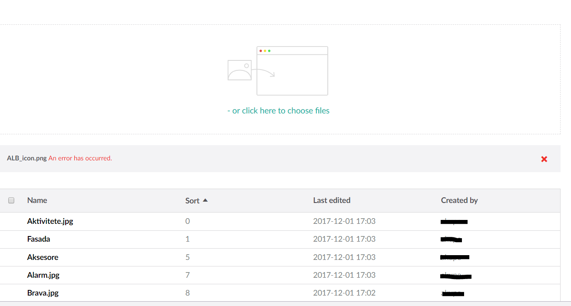Viewport: 571px width, 306px height.
Task: Click the Name column header
Action: [x=37, y=200]
